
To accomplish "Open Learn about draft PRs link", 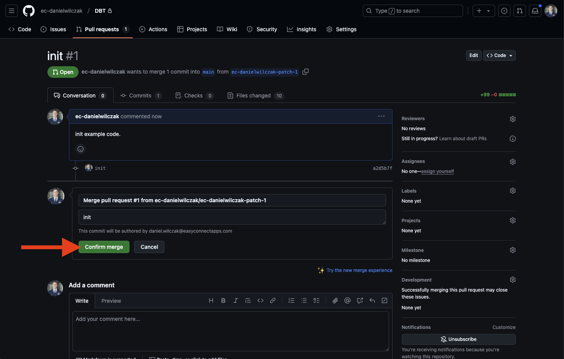I will pyautogui.click(x=463, y=139).
